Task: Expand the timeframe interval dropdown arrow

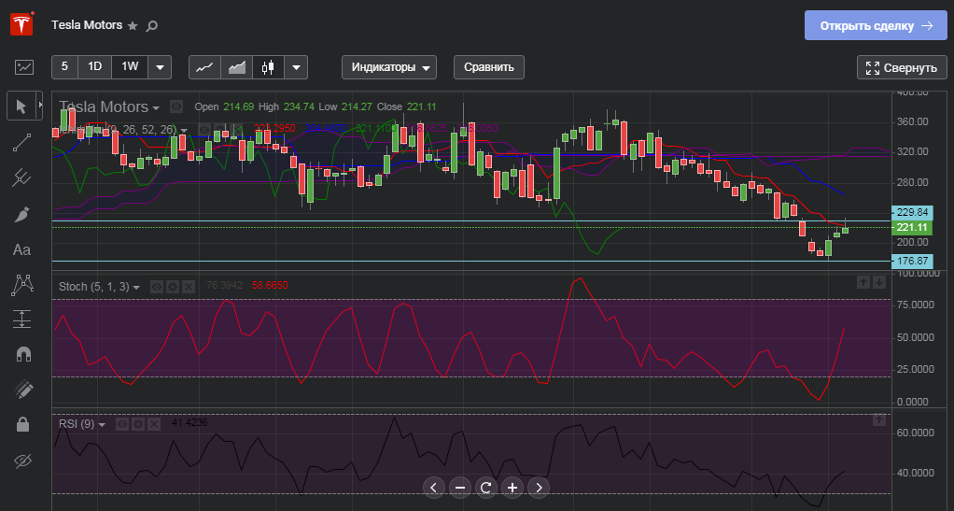Action: [160, 67]
